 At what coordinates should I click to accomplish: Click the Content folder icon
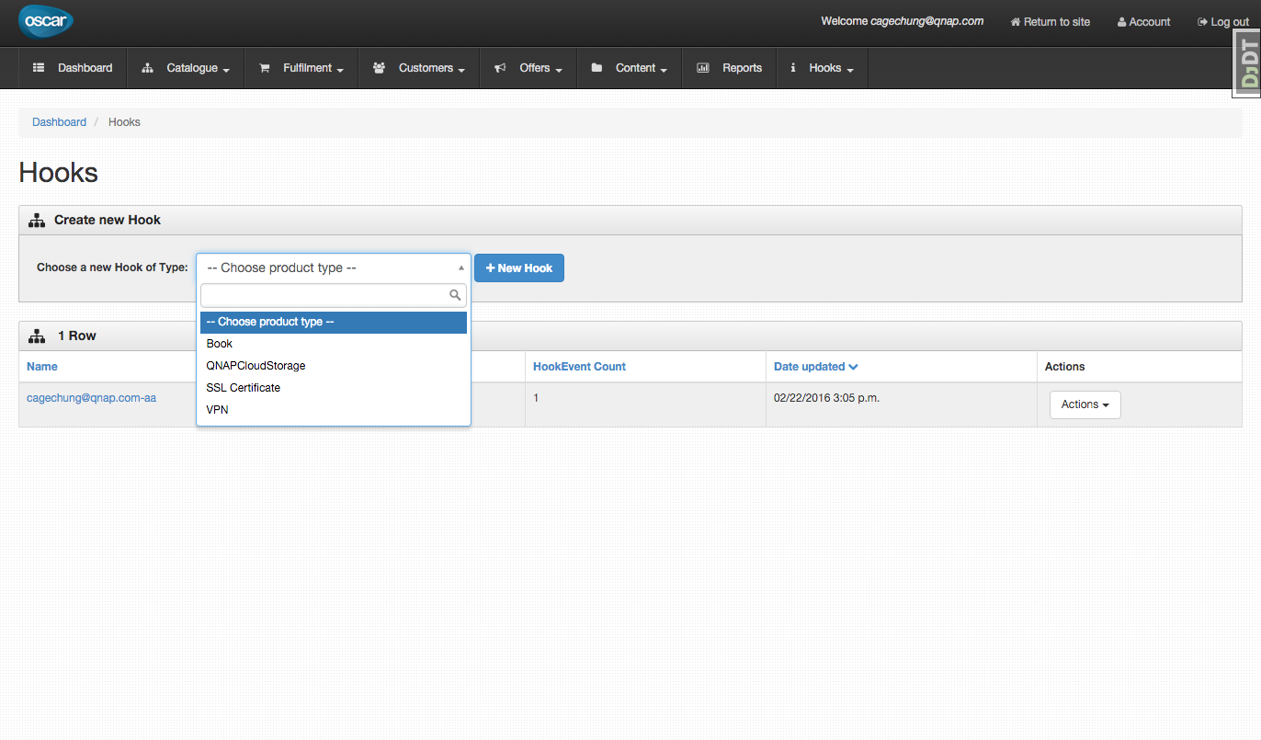(596, 68)
